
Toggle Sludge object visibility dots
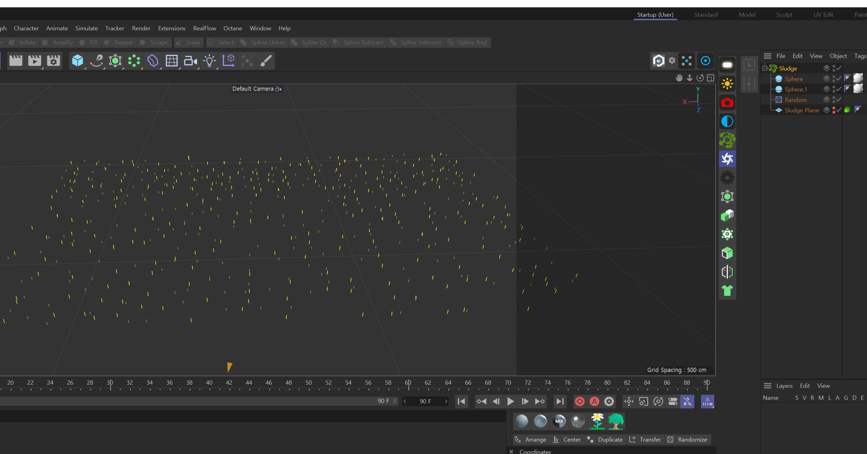pos(834,68)
